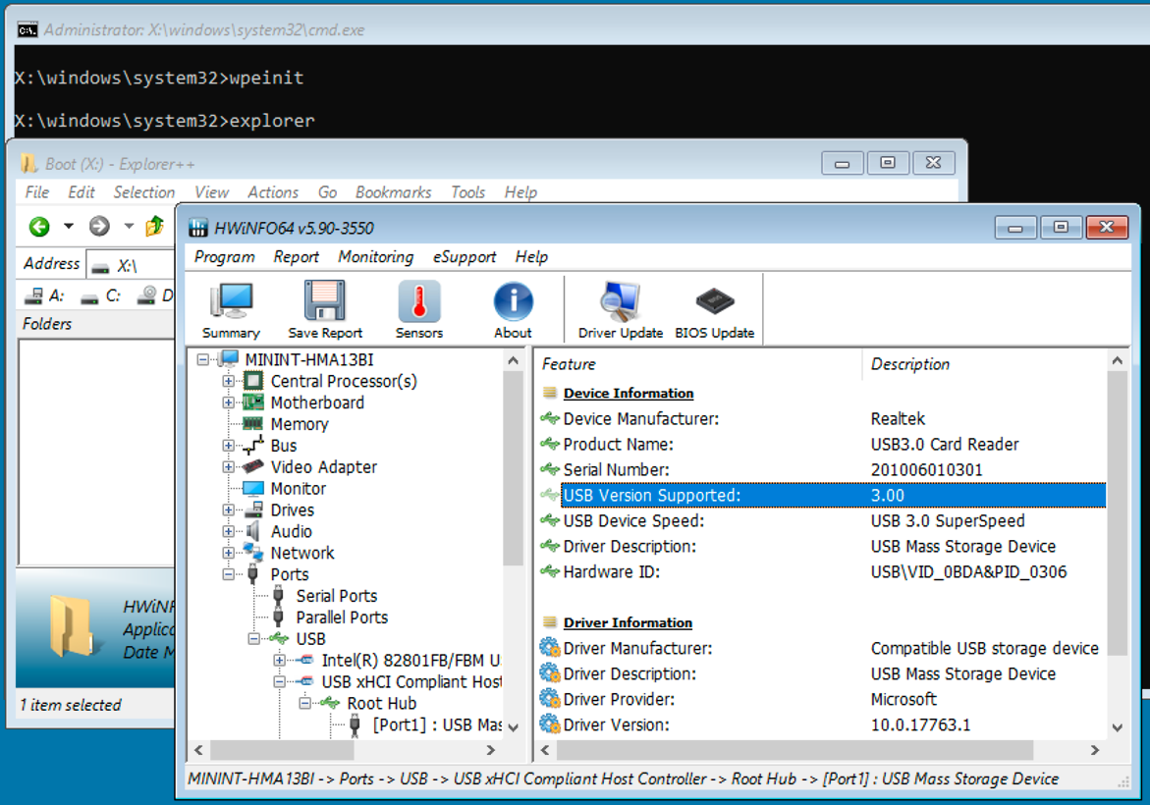1150x805 pixels.
Task: Open the Sensors thermometer tool
Action: (x=418, y=310)
